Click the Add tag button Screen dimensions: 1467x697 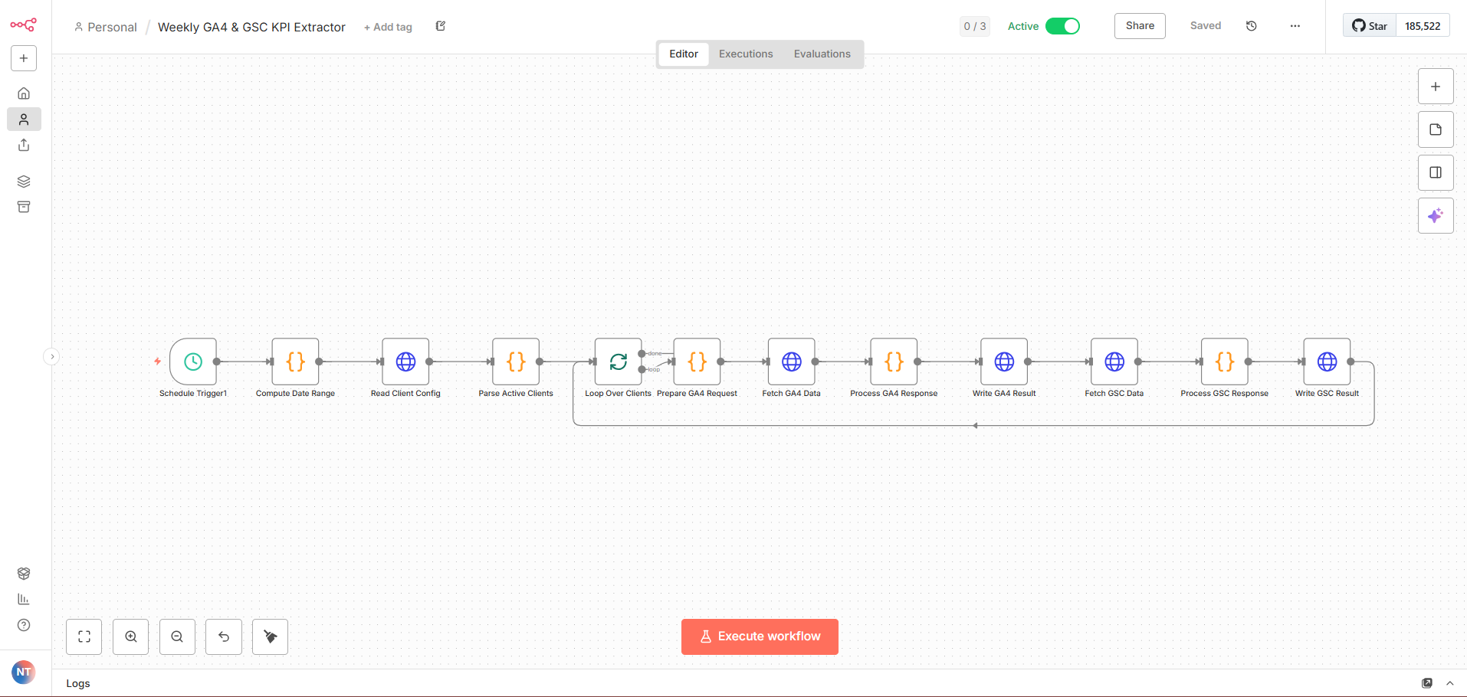pos(388,27)
